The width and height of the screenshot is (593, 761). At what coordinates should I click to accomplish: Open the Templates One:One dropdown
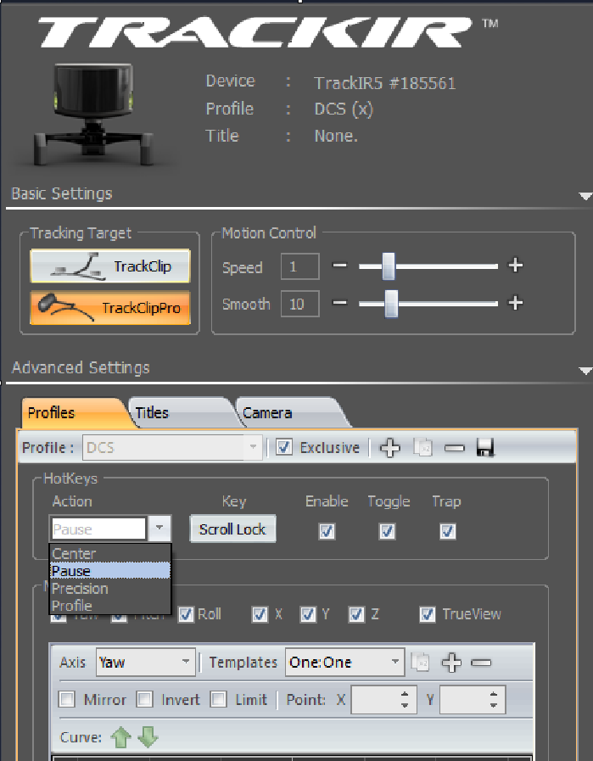pos(344,662)
